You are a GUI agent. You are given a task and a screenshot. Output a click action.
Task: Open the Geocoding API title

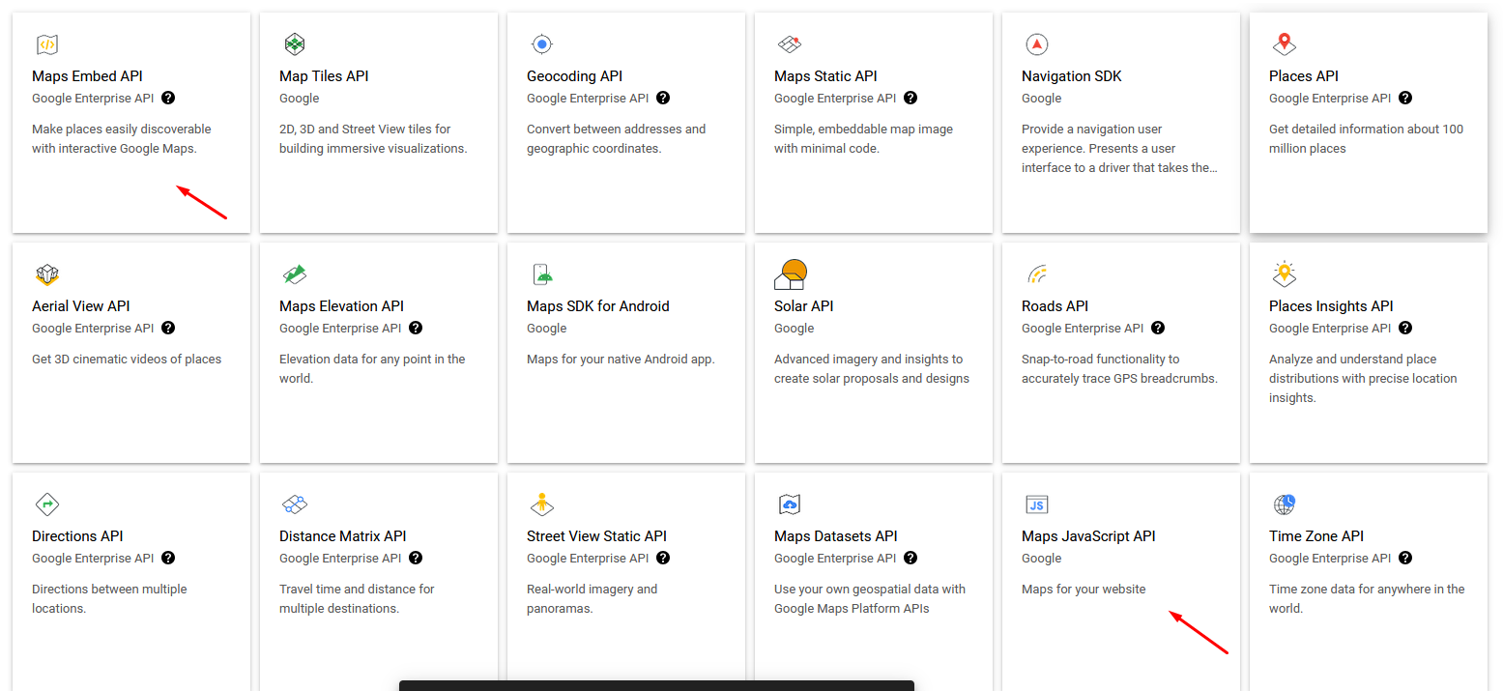pyautogui.click(x=574, y=76)
